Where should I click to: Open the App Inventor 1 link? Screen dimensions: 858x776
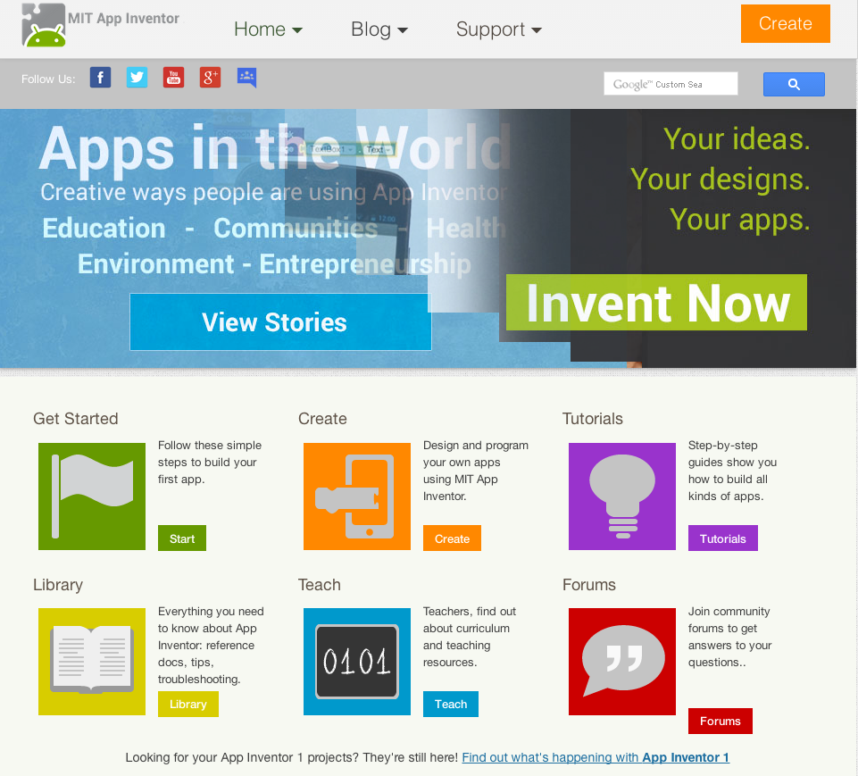tap(596, 757)
